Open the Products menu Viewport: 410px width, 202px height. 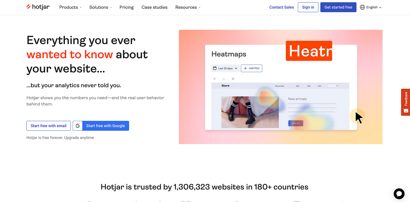(x=70, y=7)
